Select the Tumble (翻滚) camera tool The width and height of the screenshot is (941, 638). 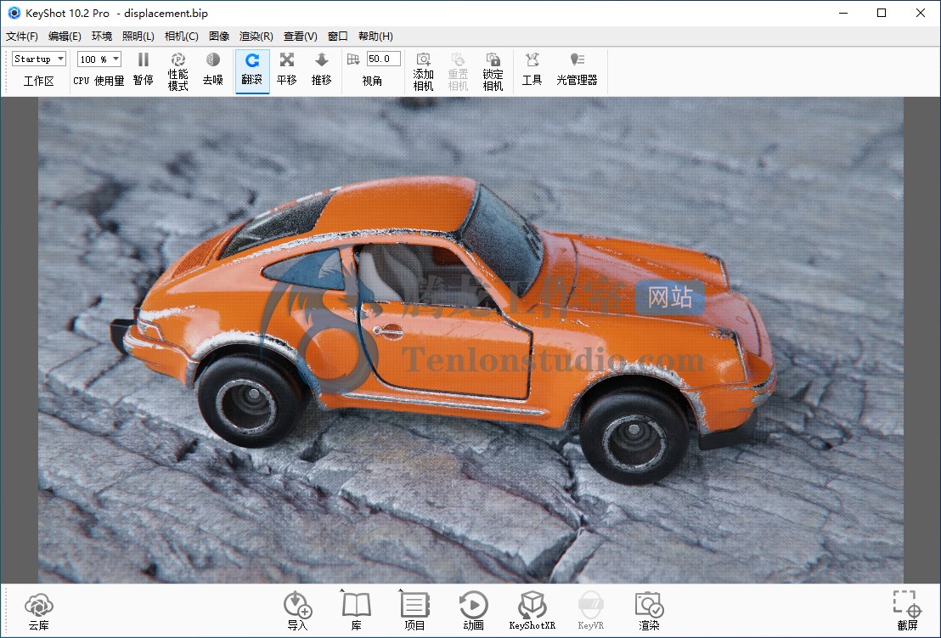click(x=252, y=70)
